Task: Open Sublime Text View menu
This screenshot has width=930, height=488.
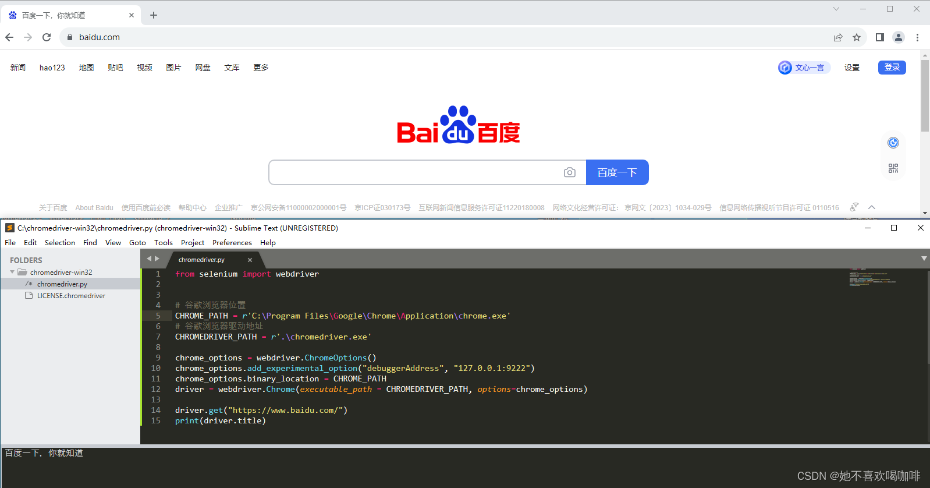Action: click(113, 243)
